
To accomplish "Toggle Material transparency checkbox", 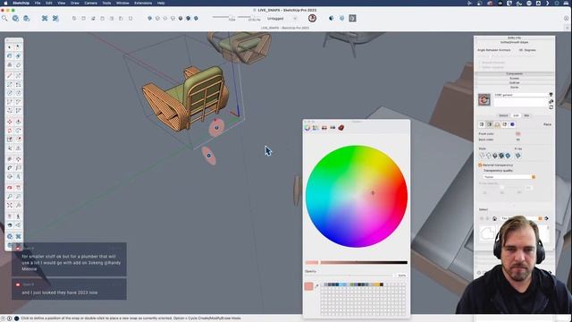I will 481,165.
